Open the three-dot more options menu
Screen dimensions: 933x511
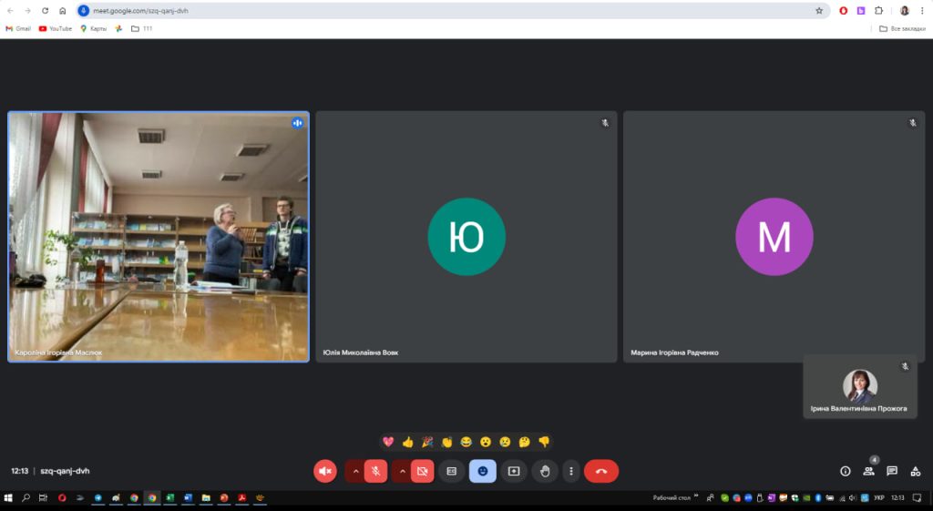click(571, 471)
